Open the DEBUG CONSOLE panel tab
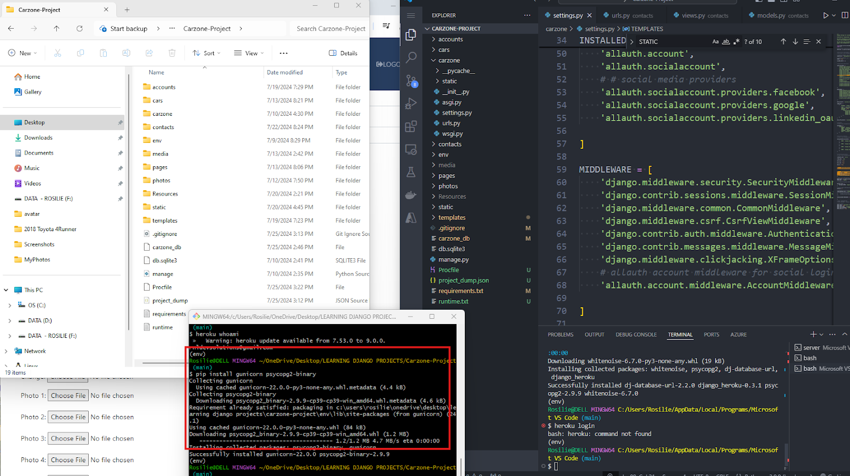 (636, 335)
